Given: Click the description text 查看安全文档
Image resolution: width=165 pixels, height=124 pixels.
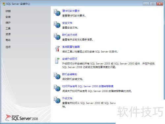Looking at the screenshot, I should point(70,27).
